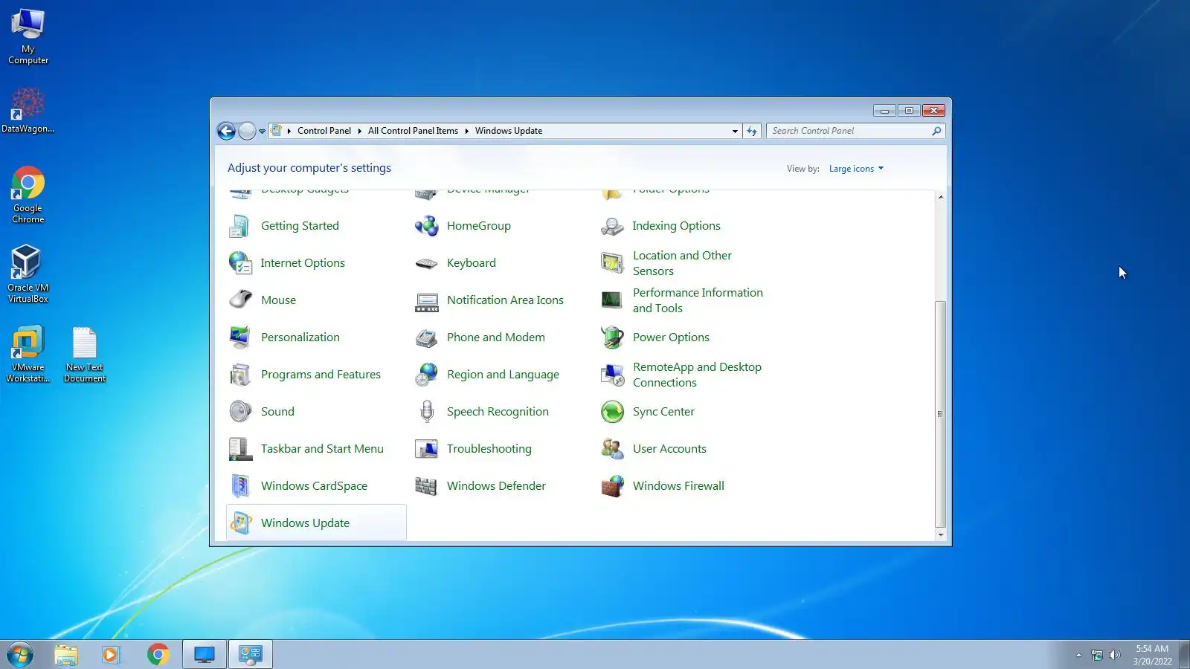The height and width of the screenshot is (669, 1190).
Task: Open Performance Information and Tools icon
Action: pos(612,300)
